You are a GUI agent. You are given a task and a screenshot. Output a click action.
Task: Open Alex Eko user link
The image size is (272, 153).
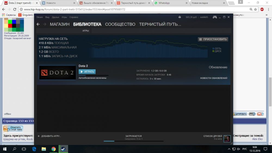click(257, 139)
